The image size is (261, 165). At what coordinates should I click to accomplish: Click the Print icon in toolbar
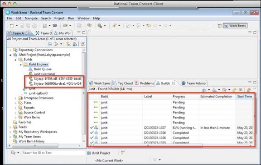[34, 26]
